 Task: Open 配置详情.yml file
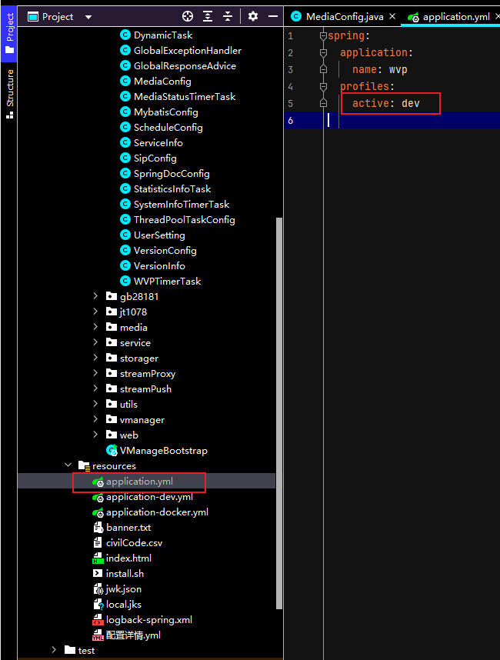click(x=127, y=635)
